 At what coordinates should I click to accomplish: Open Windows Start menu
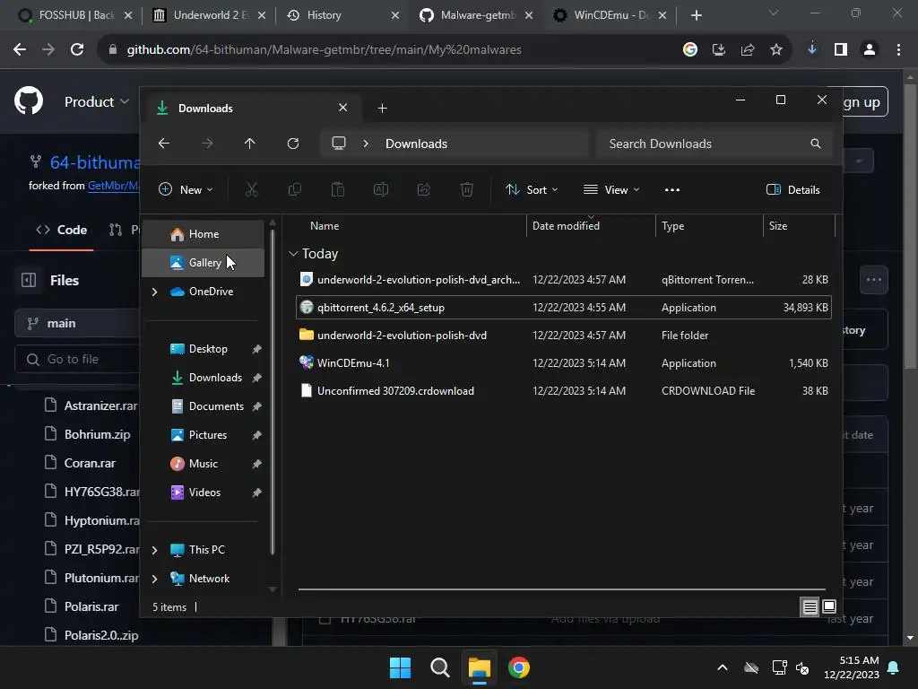(401, 667)
